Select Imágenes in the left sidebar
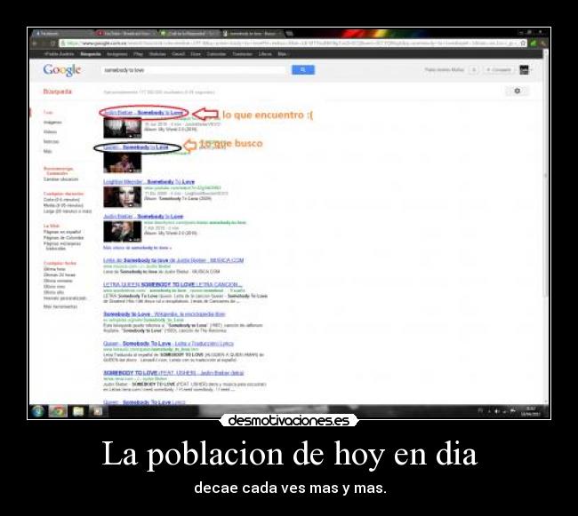Screen dimensions: 578x516 (x=52, y=122)
